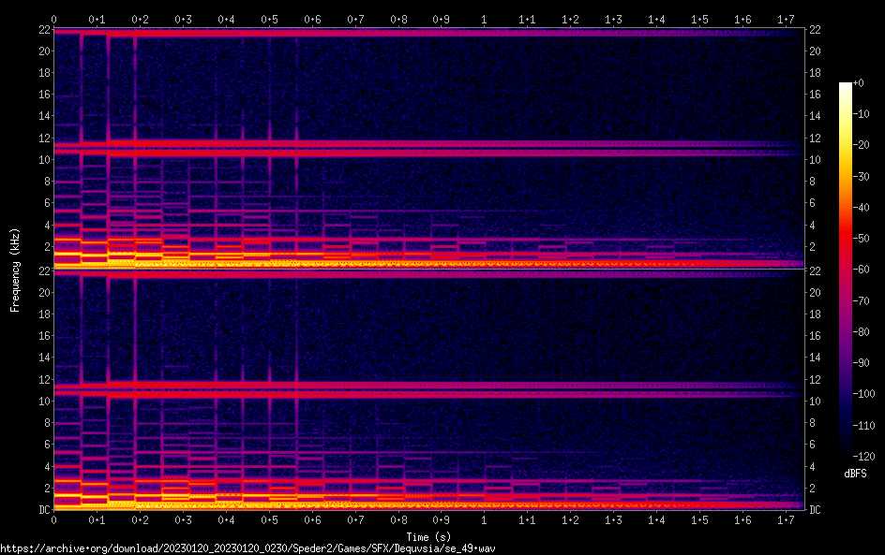This screenshot has height=555, width=885.
Task: Click the 'DC' label on bottom-left axis
Action: [x=43, y=510]
